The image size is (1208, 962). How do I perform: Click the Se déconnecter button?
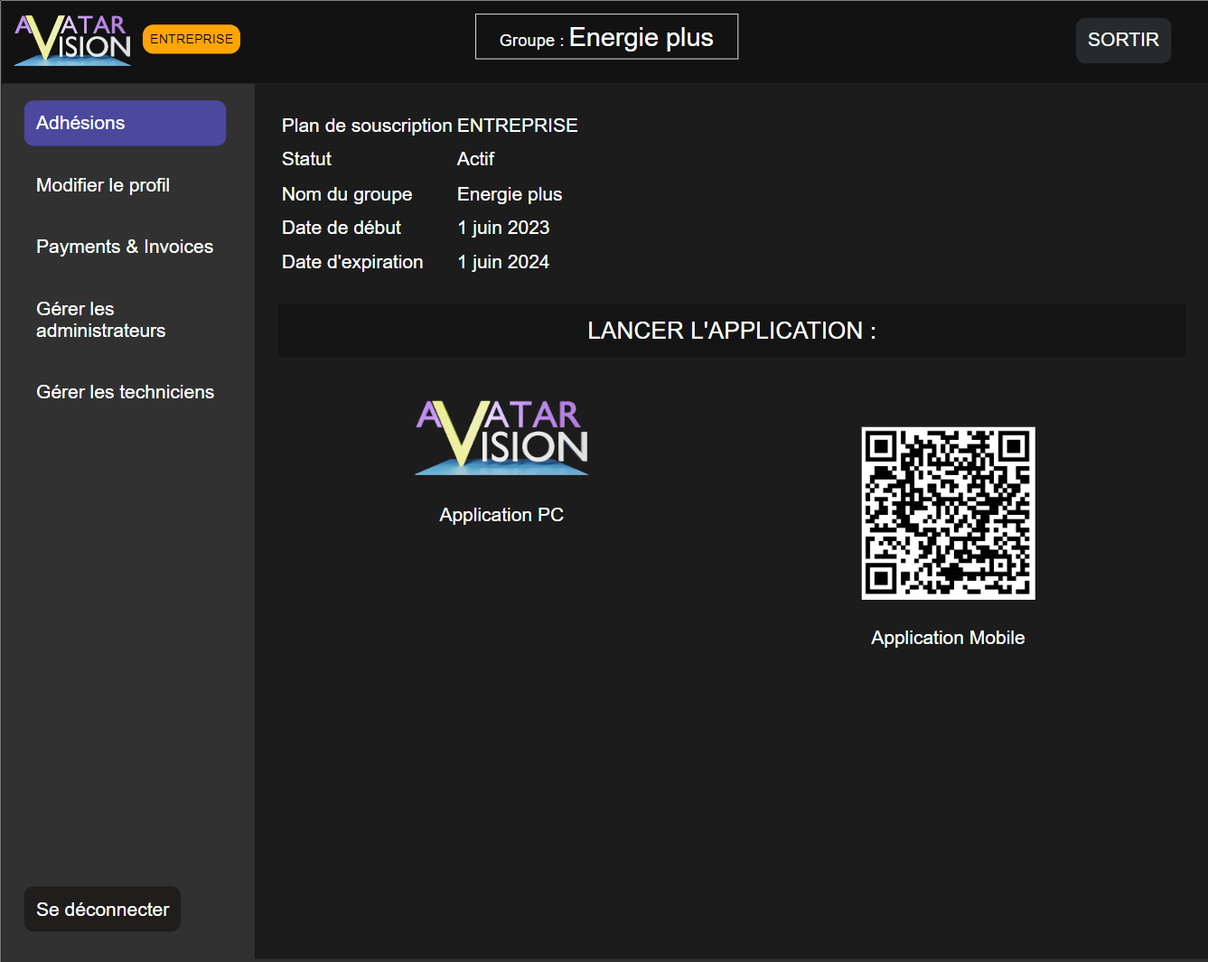click(x=102, y=909)
